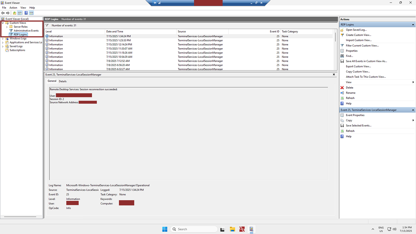Expand the Server Roles folder
Image resolution: width=416 pixels, height=234 pixels.
(x=7, y=27)
